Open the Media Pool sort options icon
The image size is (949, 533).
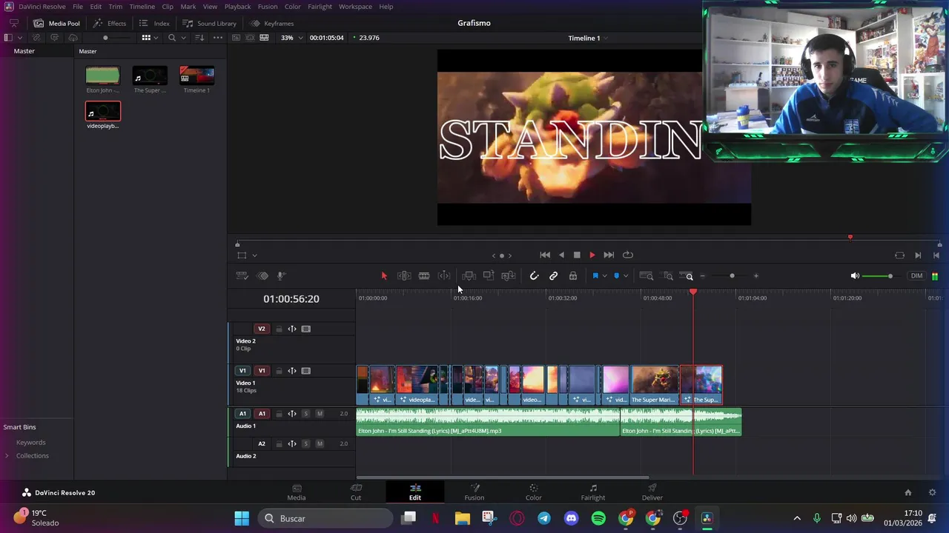click(199, 38)
